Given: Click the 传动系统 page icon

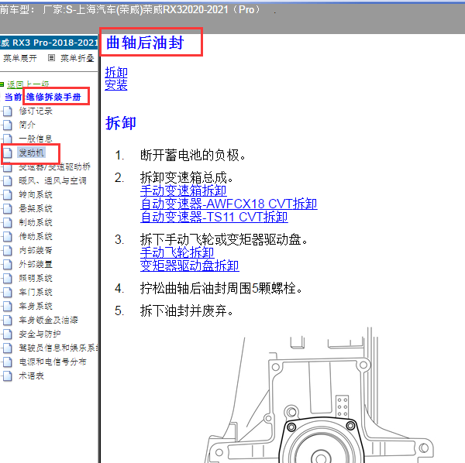Looking at the screenshot, I should tap(8, 237).
